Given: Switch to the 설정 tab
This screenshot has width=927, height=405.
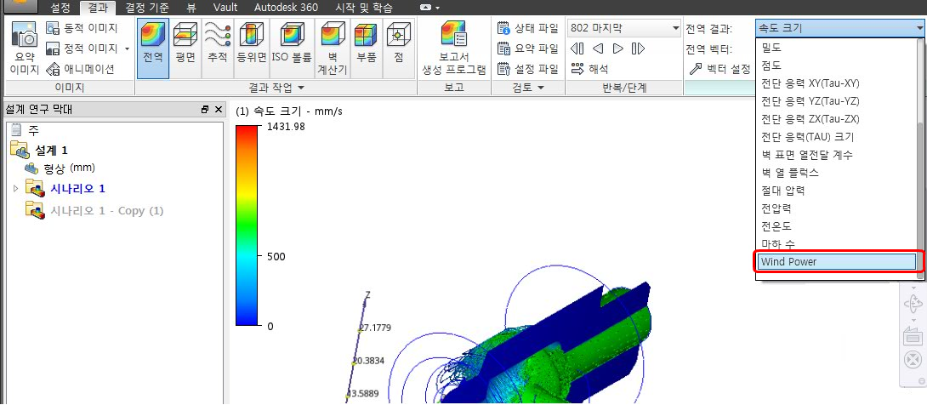Looking at the screenshot, I should click(60, 8).
